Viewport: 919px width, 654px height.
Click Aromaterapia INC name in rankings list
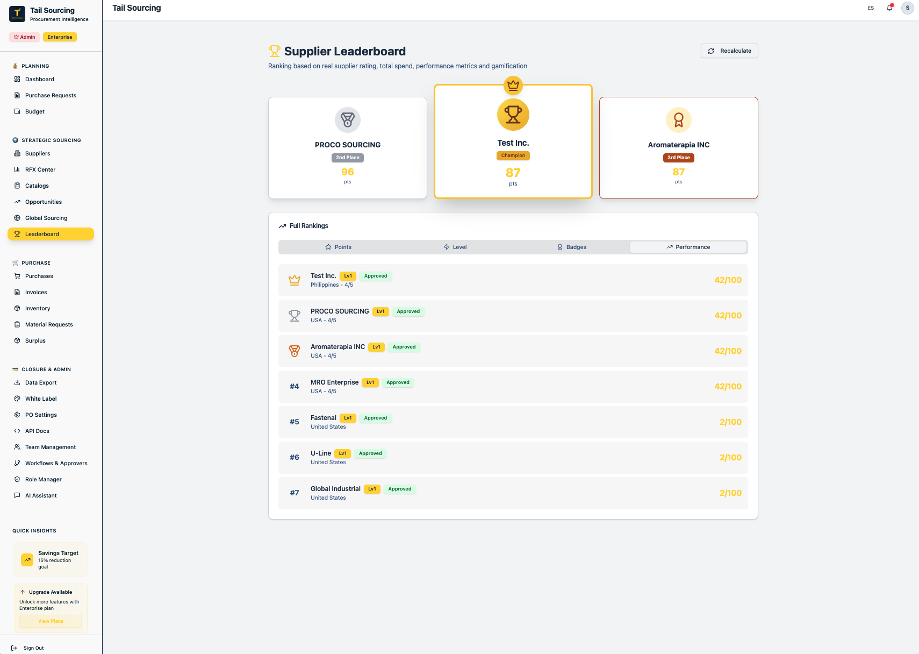338,347
